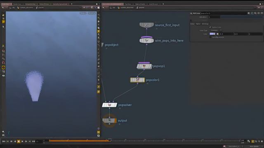This screenshot has width=264, height=148.
Task: Click the timeline zoom magnifier icon
Action: (x=249, y=141)
